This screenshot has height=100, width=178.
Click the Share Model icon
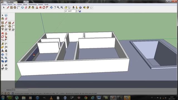click(88, 7)
